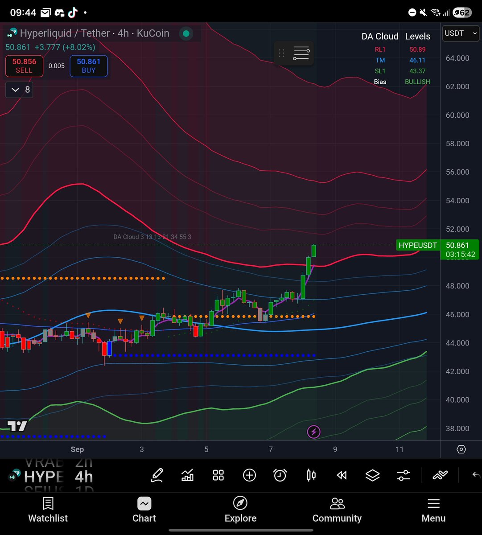The width and height of the screenshot is (482, 535).
Task: Open chart settings sliders icon
Action: 403,475
